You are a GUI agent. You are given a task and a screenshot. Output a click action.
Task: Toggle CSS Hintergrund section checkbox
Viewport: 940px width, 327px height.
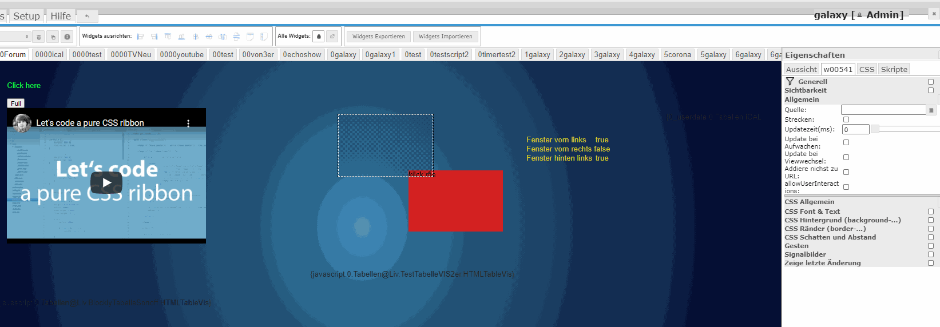[x=931, y=220]
